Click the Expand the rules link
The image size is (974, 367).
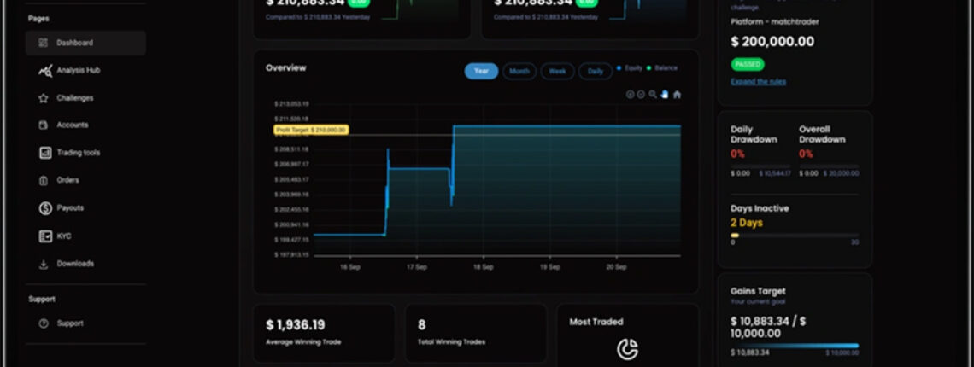(x=759, y=82)
